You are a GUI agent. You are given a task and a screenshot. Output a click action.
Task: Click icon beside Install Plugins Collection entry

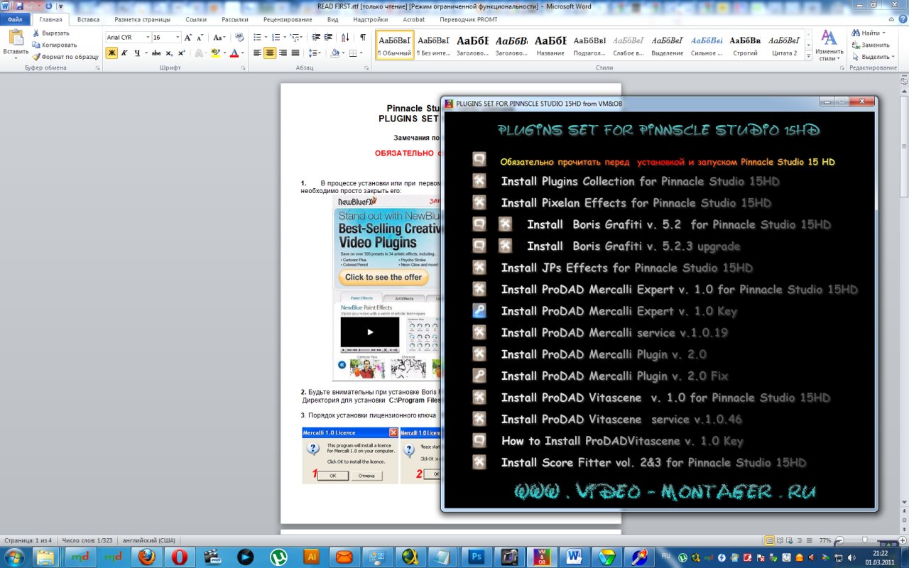point(479,181)
